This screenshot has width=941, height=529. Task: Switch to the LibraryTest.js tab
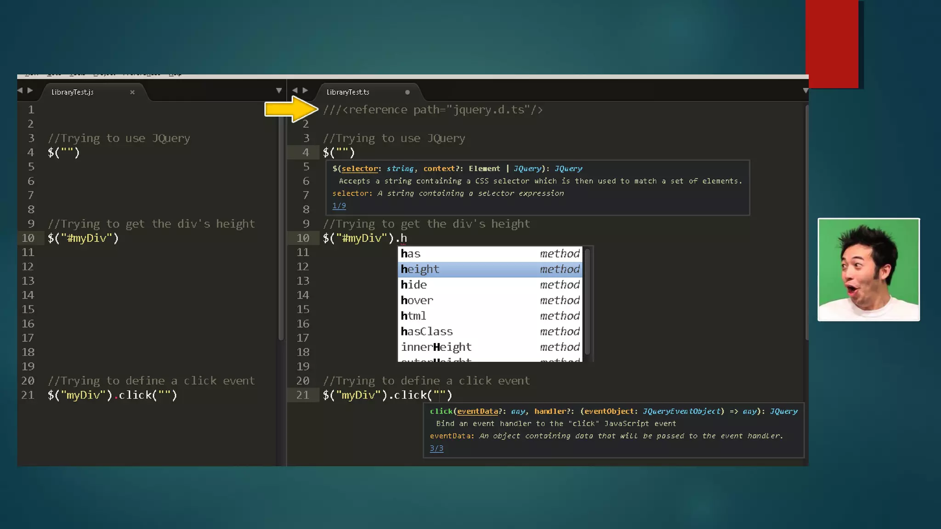point(73,92)
